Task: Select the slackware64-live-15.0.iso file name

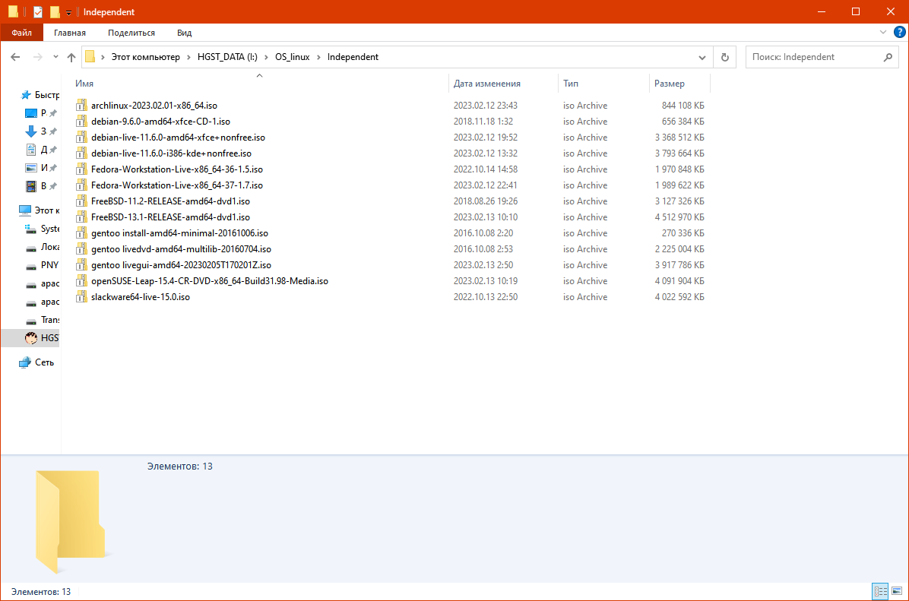Action: tap(141, 297)
